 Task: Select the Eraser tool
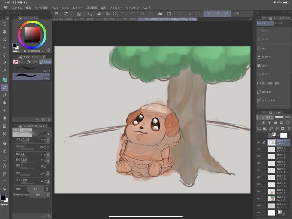pos(4,118)
